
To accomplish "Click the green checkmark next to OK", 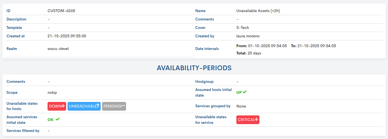I will coord(58,119).
